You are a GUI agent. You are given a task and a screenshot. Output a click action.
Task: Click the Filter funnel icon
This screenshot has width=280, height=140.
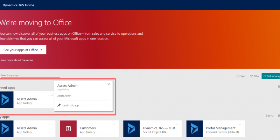click(x=251, y=76)
